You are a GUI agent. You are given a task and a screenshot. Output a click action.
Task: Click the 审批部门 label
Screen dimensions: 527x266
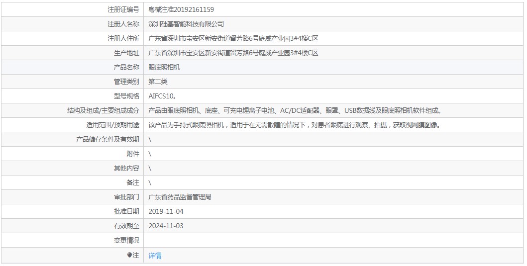tap(126, 197)
